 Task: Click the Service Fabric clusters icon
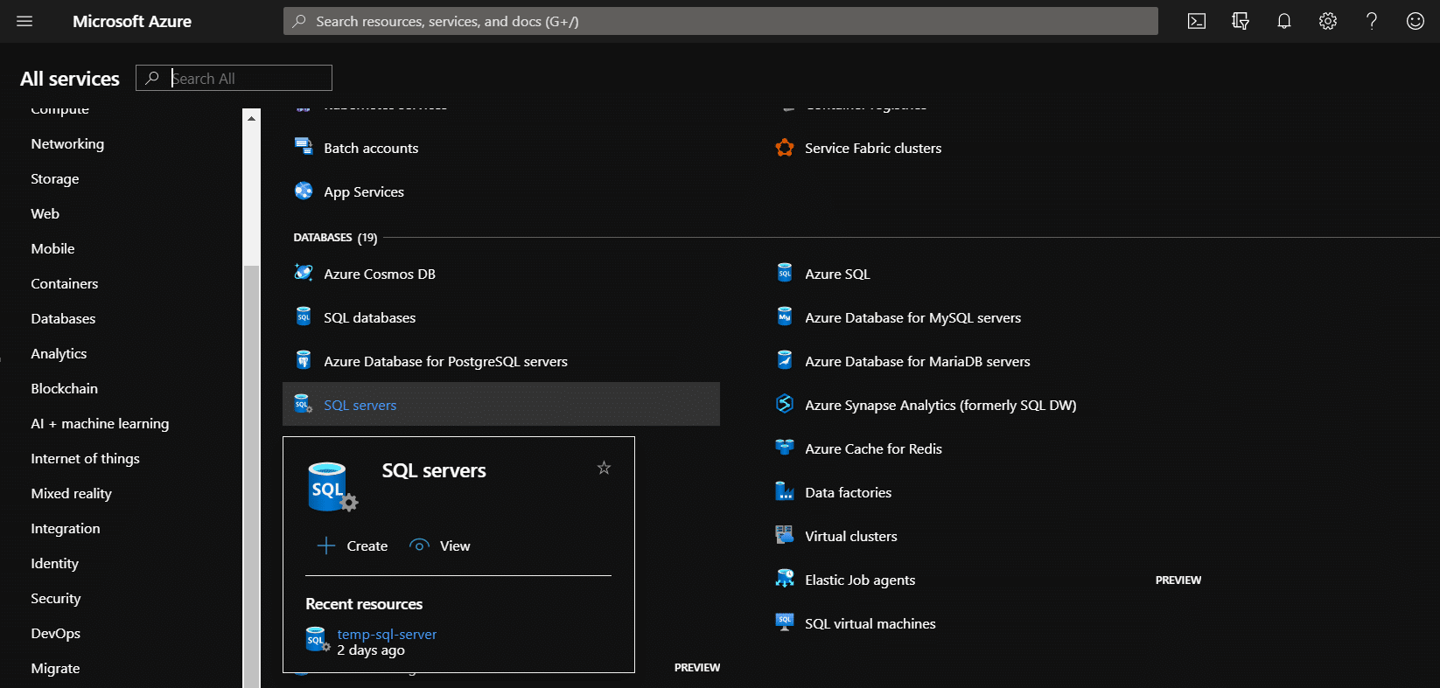pos(785,148)
